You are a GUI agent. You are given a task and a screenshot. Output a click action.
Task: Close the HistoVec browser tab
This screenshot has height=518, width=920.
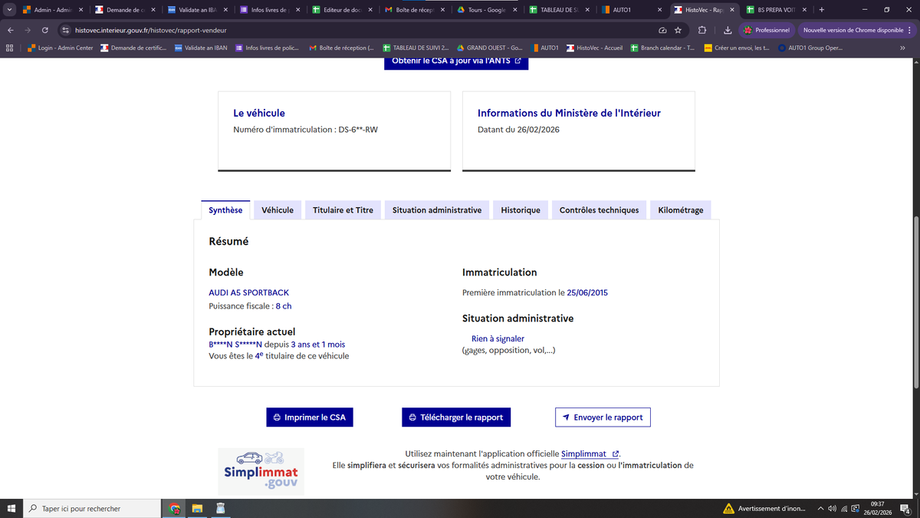point(731,10)
